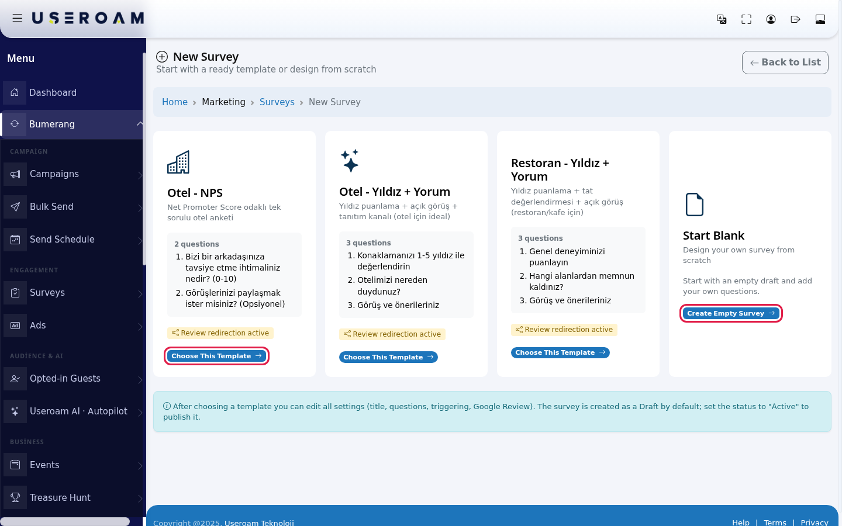Click the panel layout icon in header

pos(820,19)
